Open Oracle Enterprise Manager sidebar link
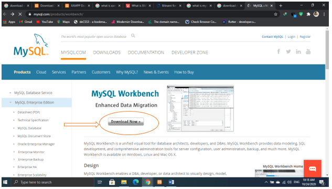 [x=36, y=144]
